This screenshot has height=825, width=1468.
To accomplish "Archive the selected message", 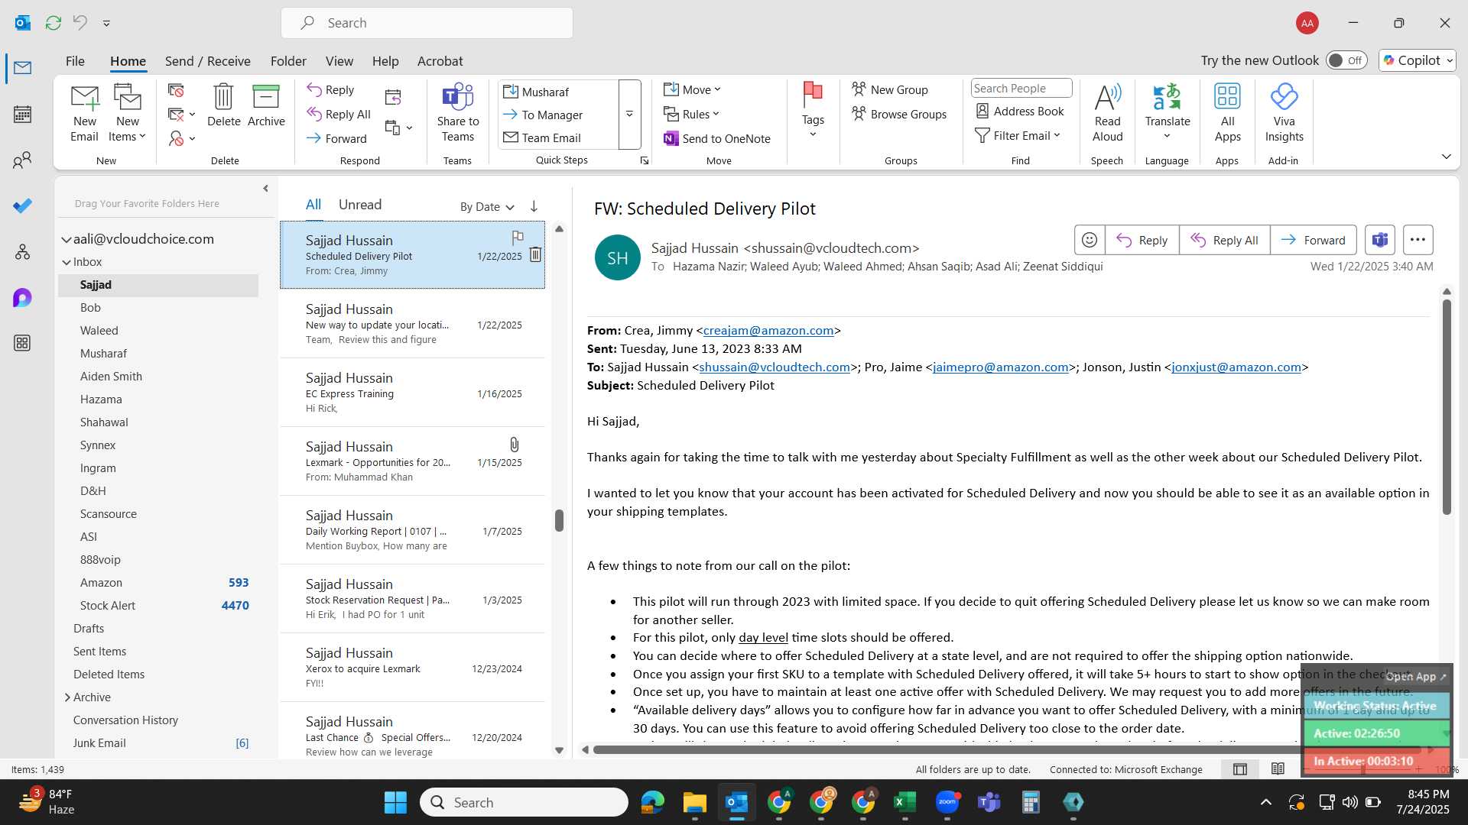I will [x=266, y=105].
